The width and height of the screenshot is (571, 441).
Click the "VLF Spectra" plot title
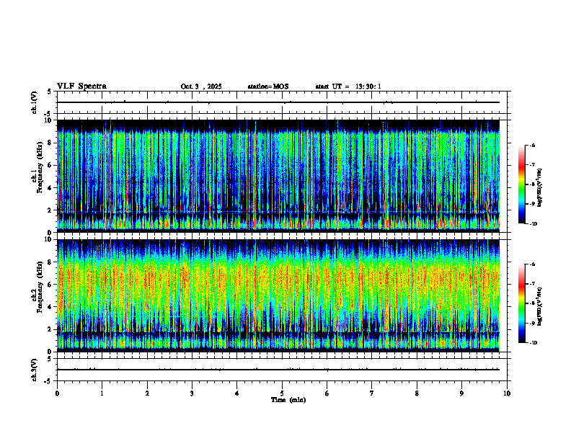point(81,86)
